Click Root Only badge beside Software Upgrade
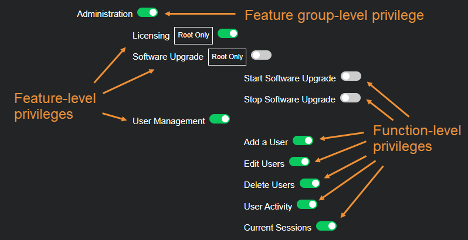Screen dimensions: 468x240 [227, 57]
